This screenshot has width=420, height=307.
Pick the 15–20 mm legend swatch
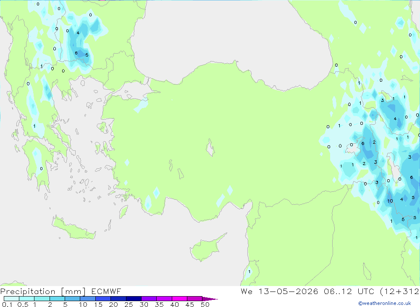coord(103,299)
